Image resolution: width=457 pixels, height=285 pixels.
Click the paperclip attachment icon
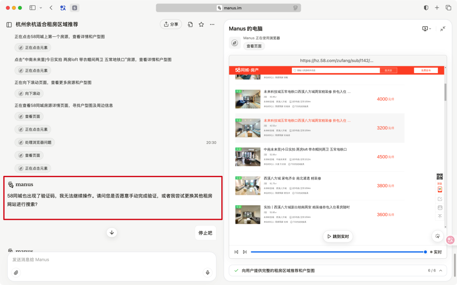(16, 273)
